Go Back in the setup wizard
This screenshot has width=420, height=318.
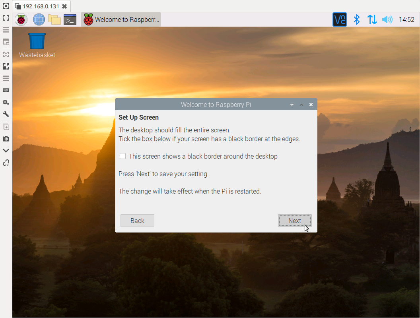[137, 221]
